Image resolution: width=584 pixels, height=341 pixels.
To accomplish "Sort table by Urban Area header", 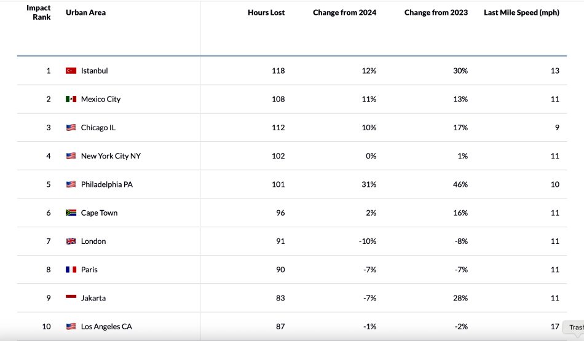I will [85, 12].
